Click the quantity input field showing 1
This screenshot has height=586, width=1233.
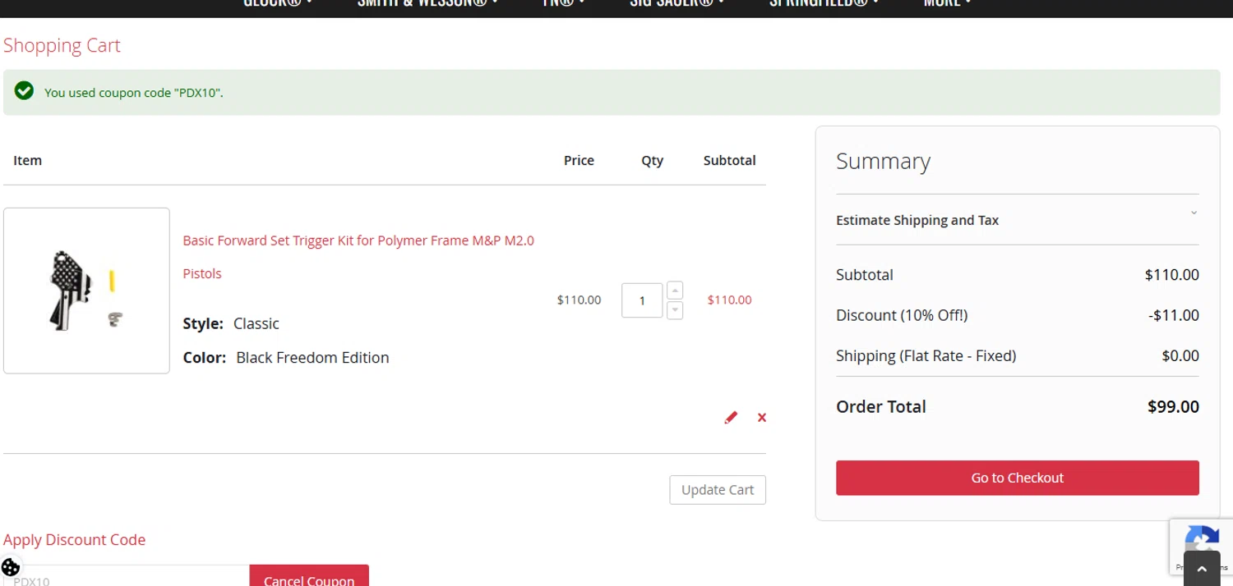(642, 300)
